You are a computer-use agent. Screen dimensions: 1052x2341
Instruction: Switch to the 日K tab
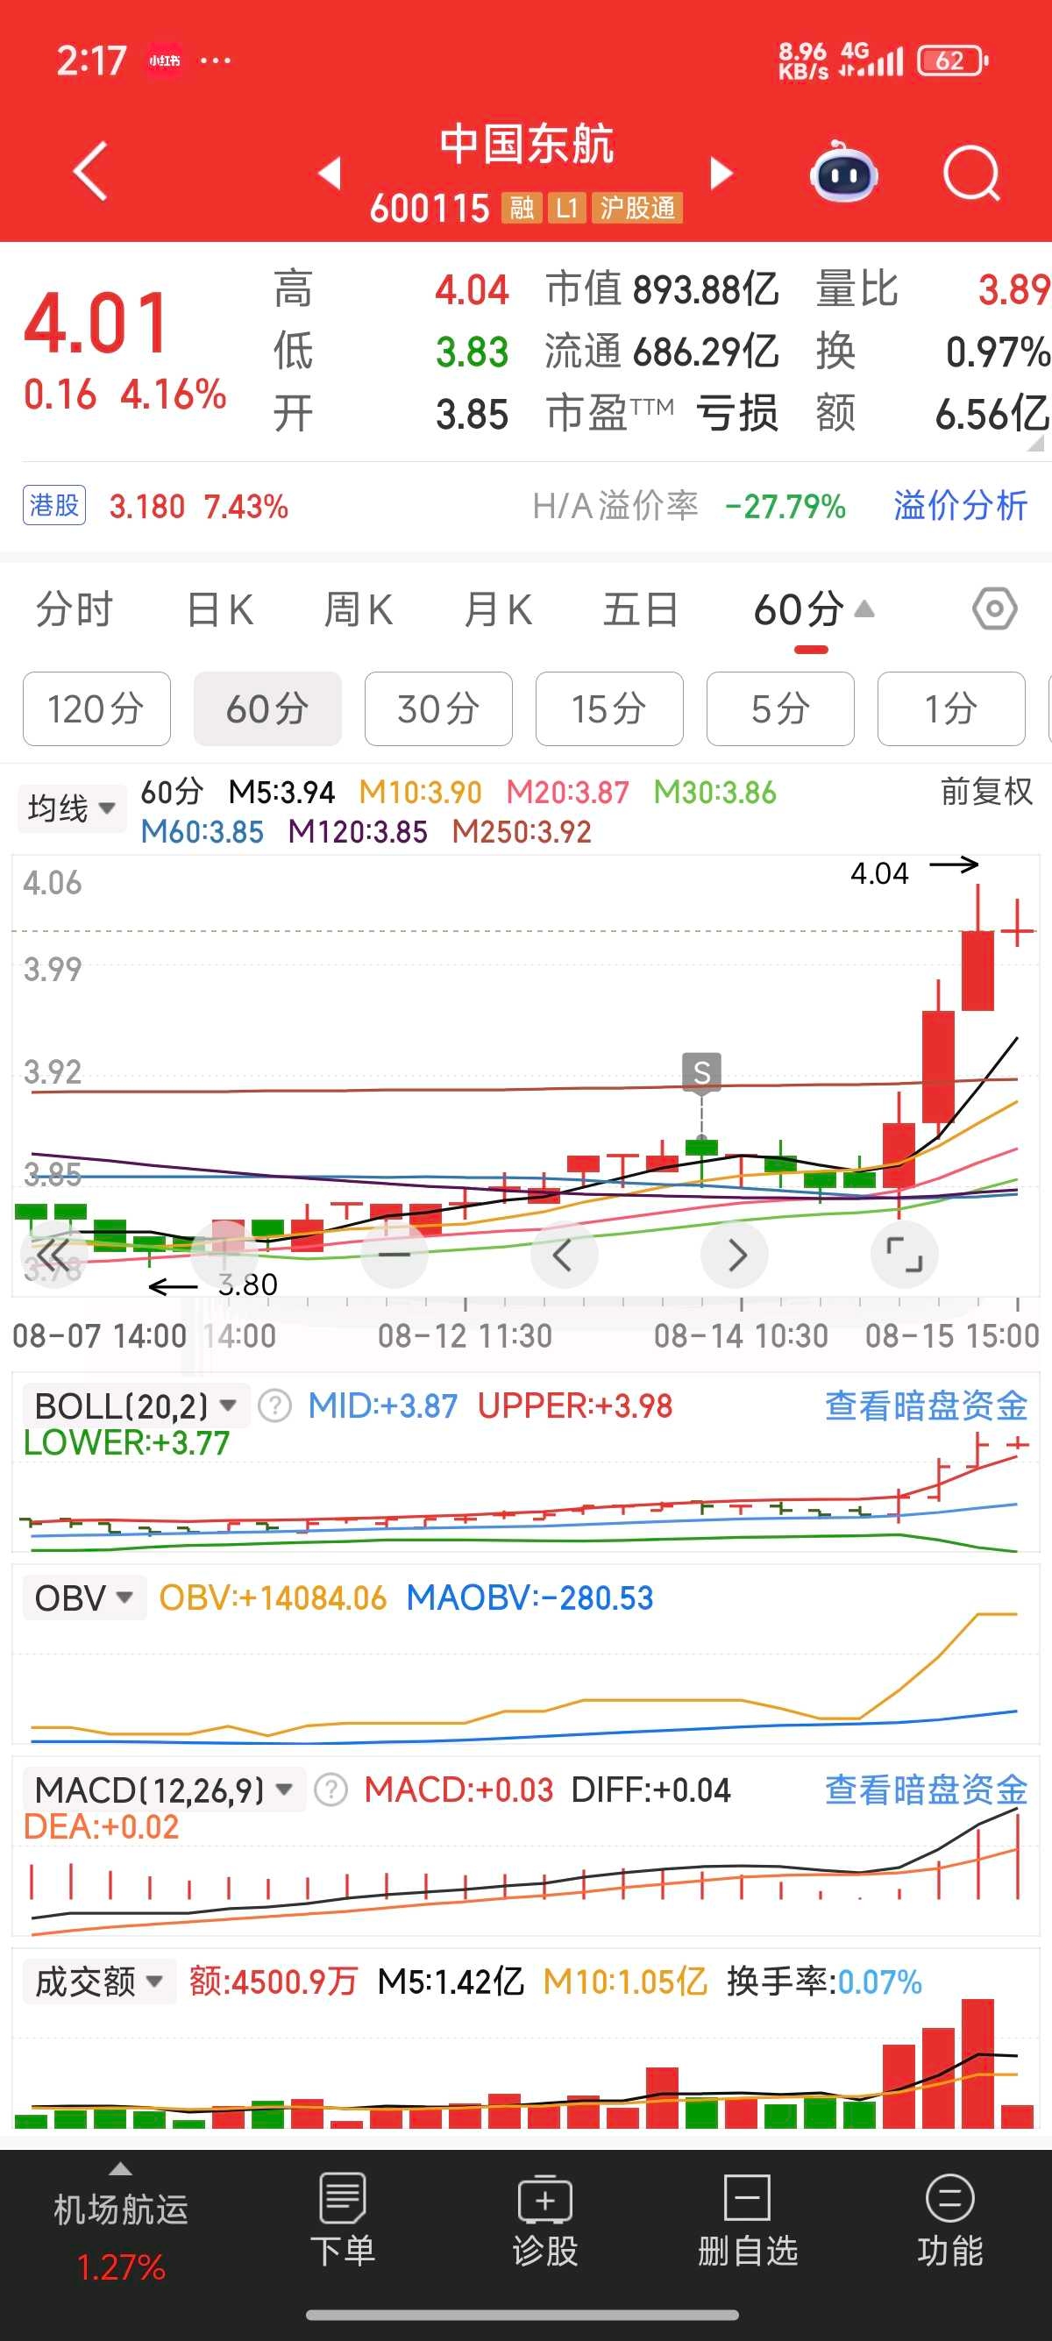[x=220, y=609]
